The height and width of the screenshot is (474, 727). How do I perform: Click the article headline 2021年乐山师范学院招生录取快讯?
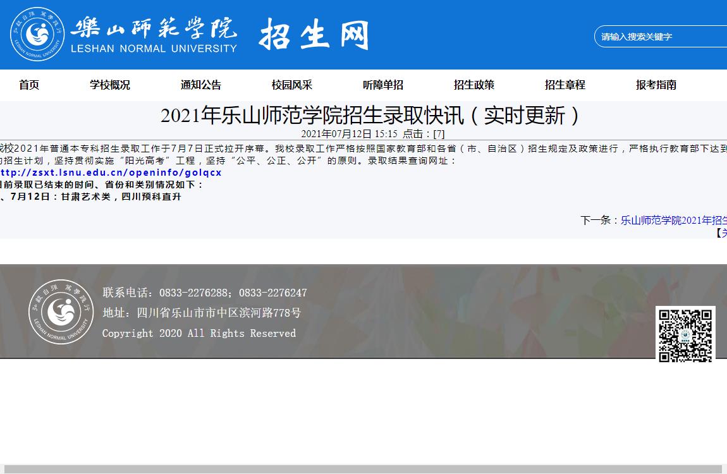click(x=370, y=116)
